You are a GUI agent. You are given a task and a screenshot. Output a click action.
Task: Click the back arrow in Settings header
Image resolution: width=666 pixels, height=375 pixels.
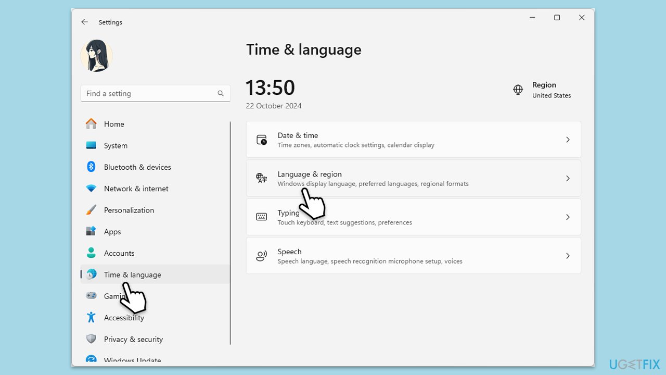84,22
